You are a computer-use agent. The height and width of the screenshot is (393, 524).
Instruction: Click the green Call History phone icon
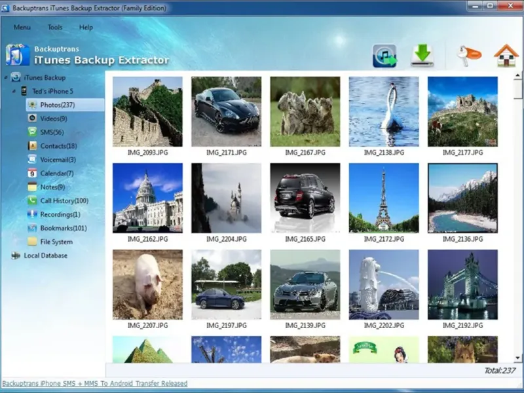32,200
